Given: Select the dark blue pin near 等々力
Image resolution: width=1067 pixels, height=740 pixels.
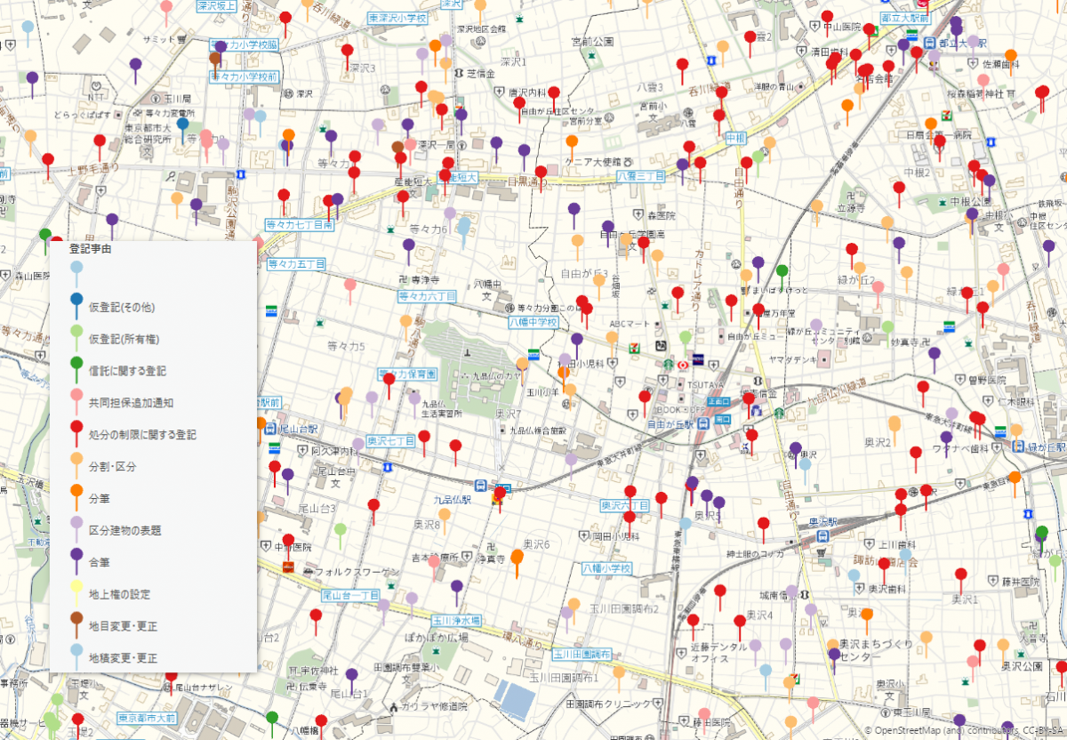Looking at the screenshot, I should tap(182, 126).
